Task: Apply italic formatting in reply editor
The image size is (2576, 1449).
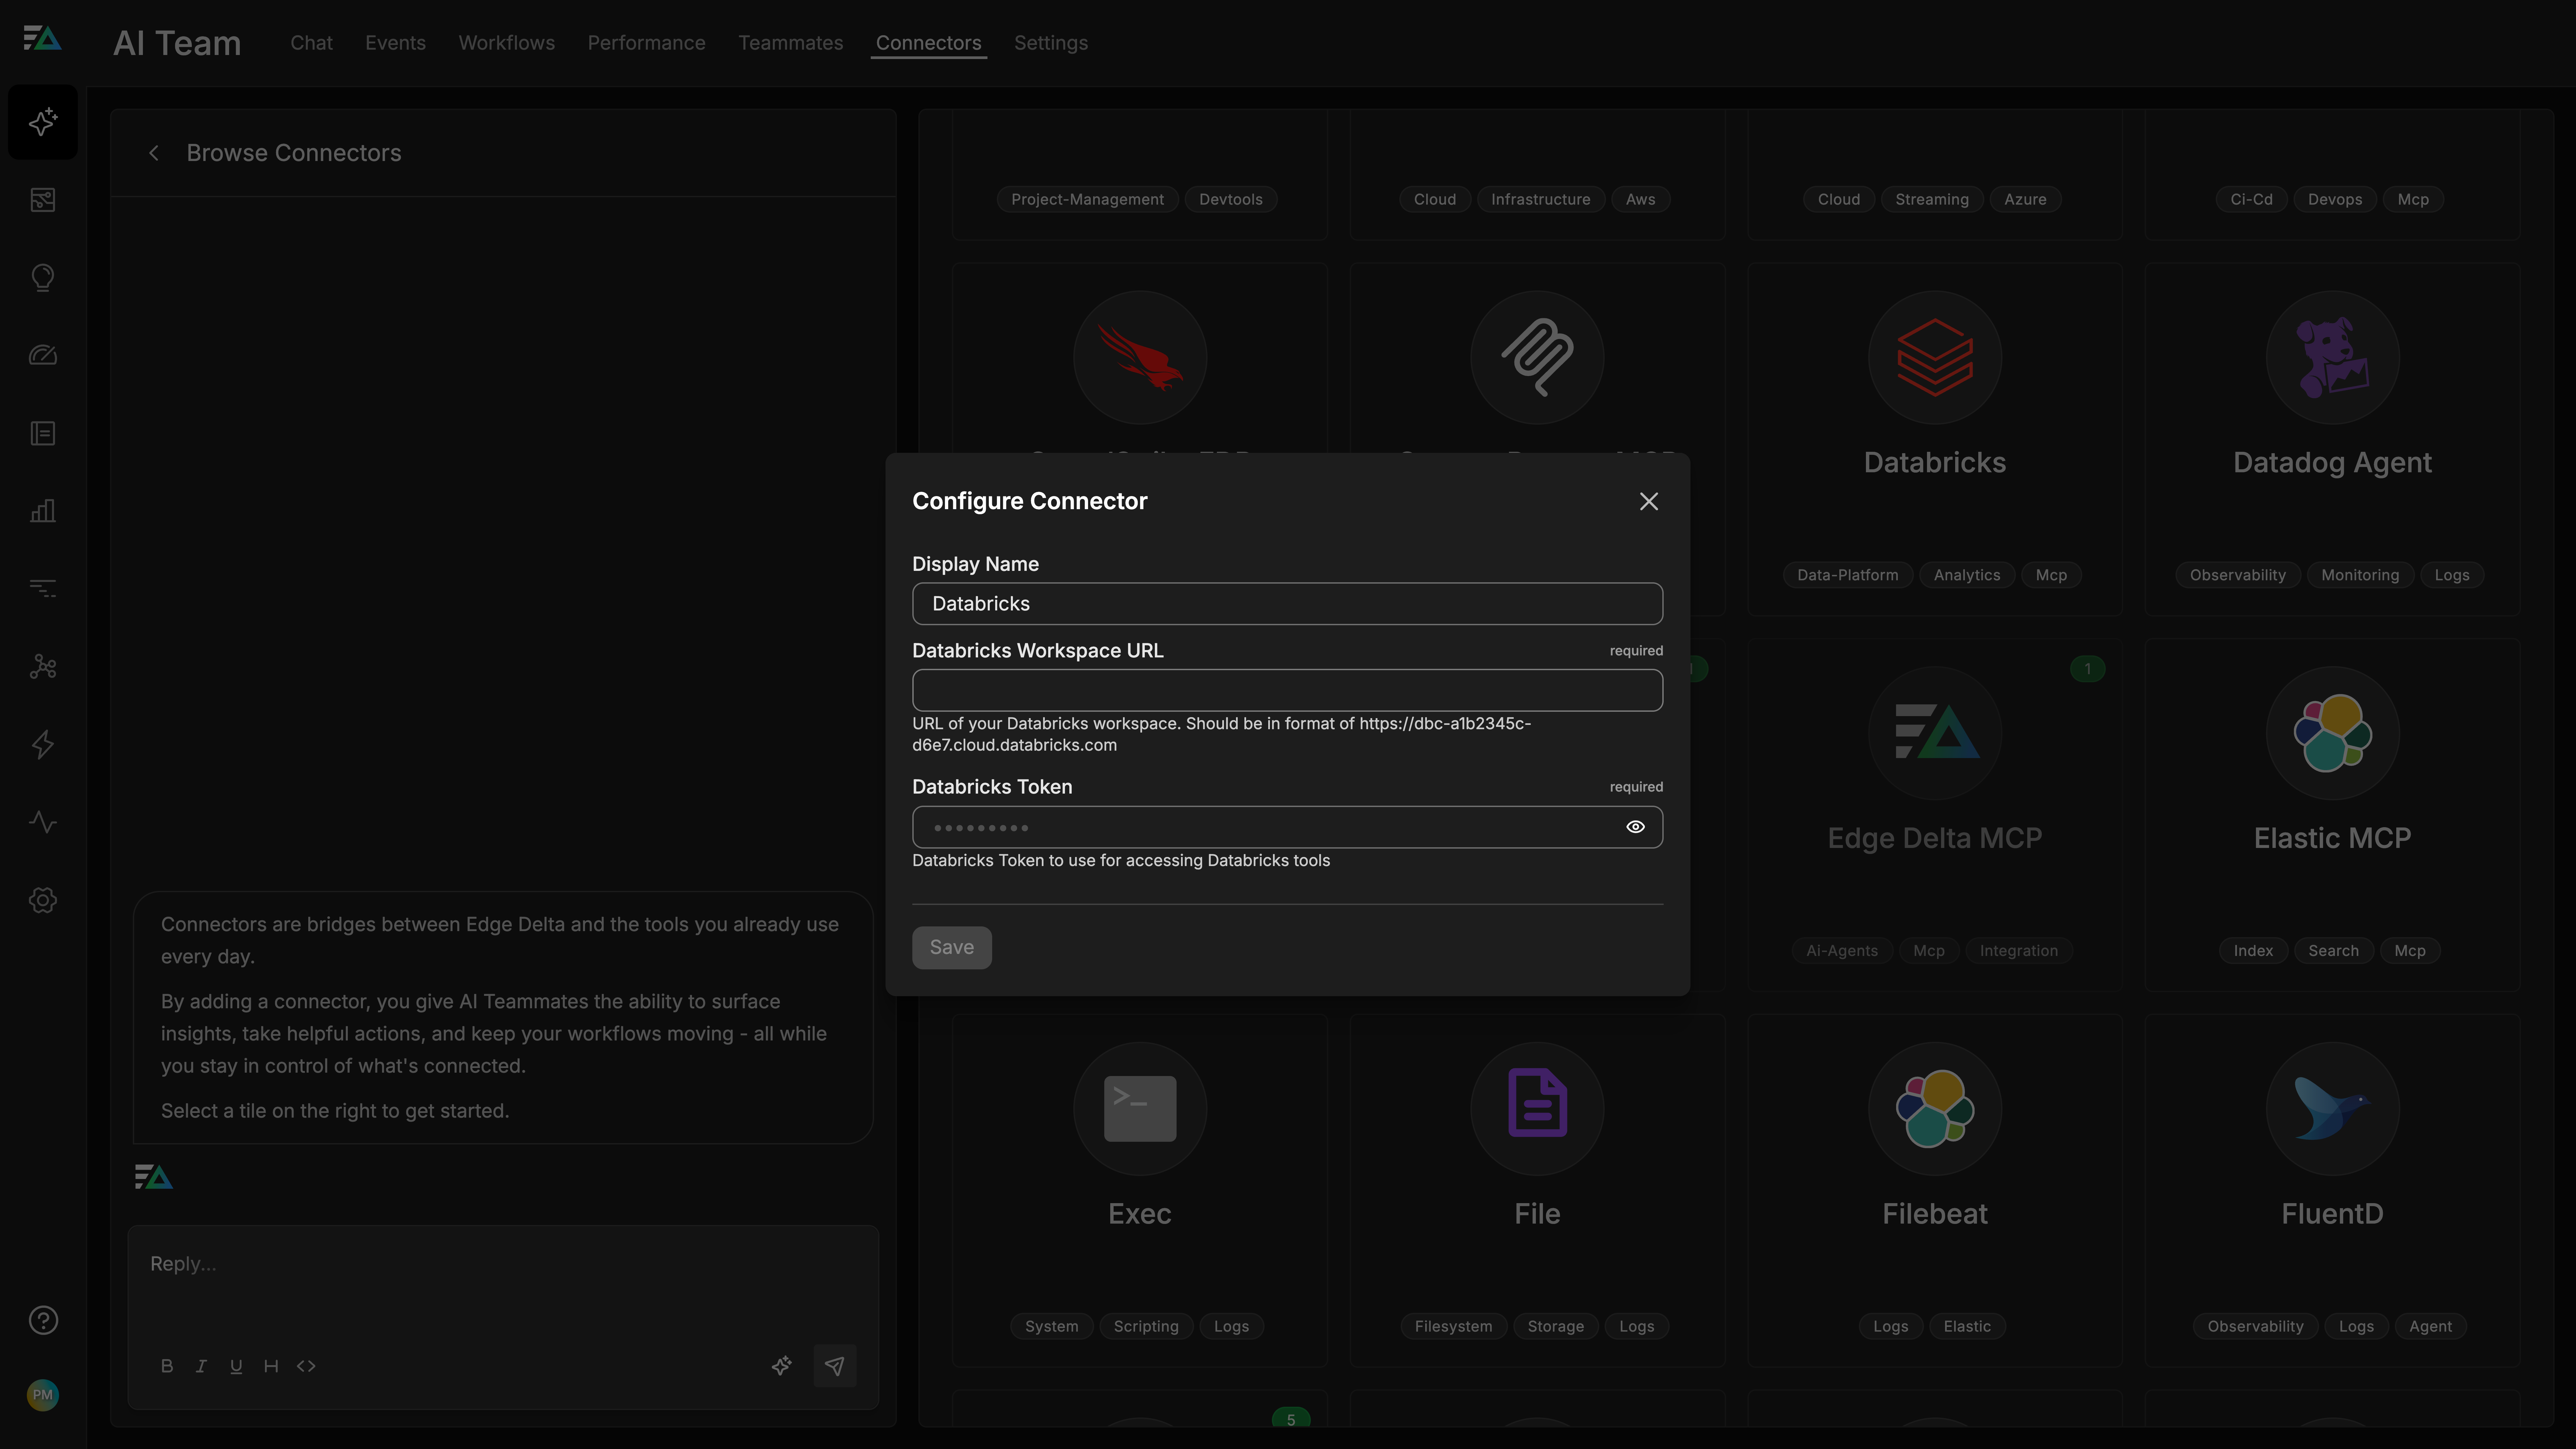Action: click(x=201, y=1366)
